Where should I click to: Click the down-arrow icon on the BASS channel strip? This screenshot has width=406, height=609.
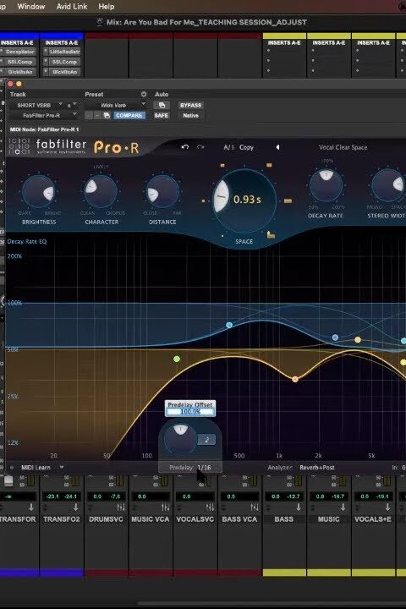[299, 507]
